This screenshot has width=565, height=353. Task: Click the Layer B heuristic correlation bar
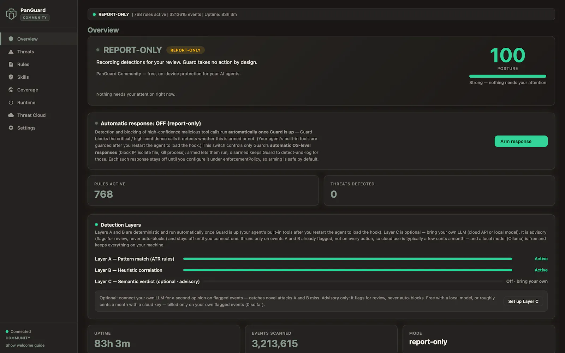tap(348, 270)
